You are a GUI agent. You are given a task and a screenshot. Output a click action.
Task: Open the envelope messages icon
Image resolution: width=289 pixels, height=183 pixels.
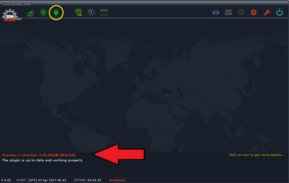point(228,13)
